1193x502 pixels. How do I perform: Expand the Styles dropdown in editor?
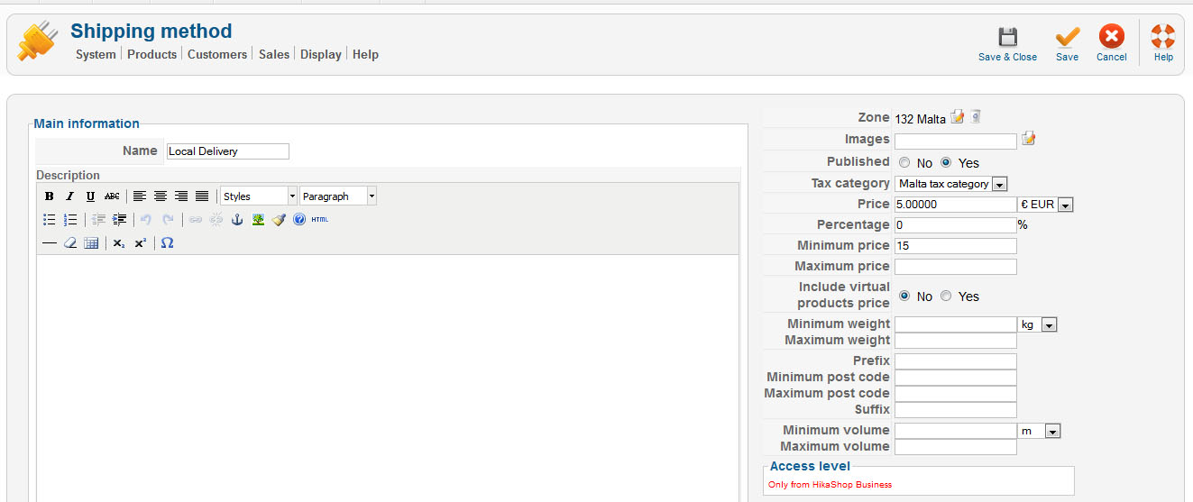click(259, 196)
